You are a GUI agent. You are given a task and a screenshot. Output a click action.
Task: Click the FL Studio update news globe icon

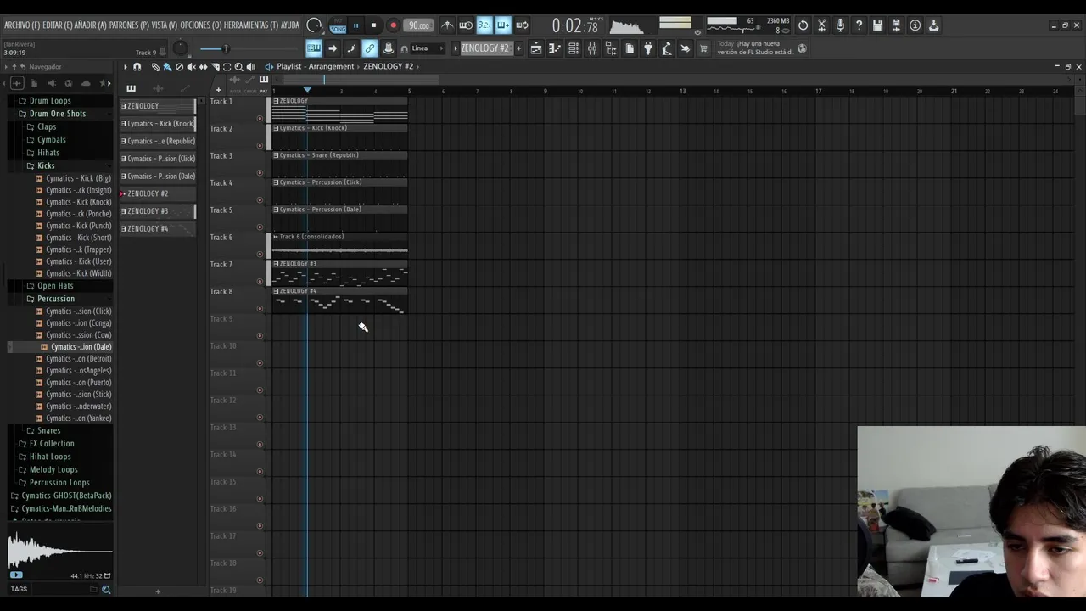(x=802, y=48)
